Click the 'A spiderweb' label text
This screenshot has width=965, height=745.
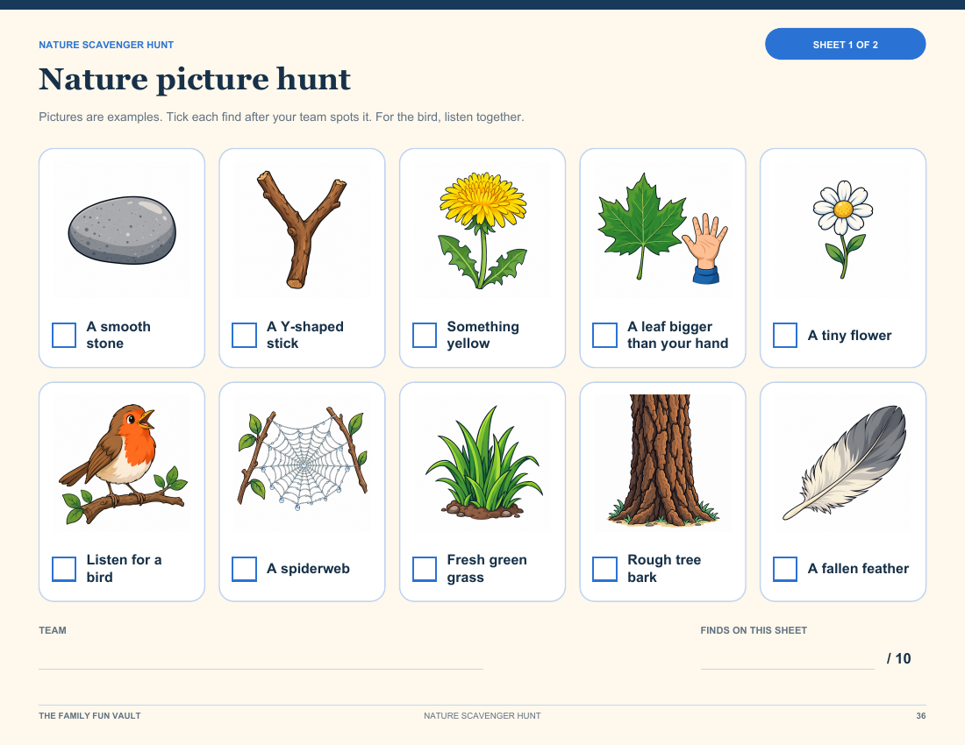click(x=308, y=569)
